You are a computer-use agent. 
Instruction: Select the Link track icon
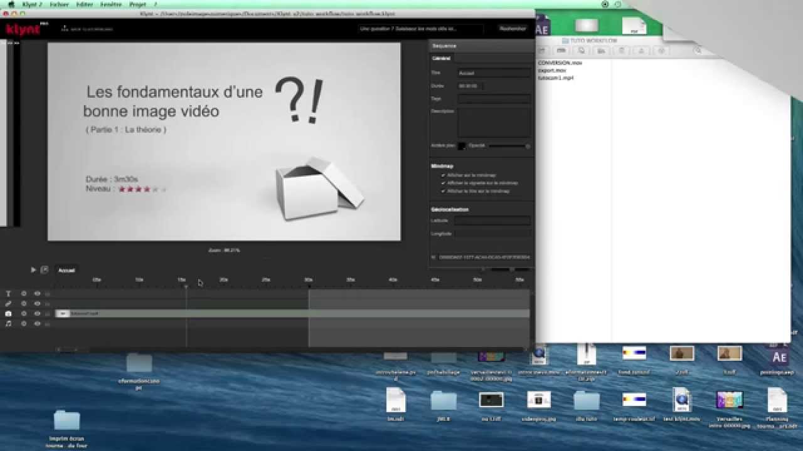coord(8,303)
